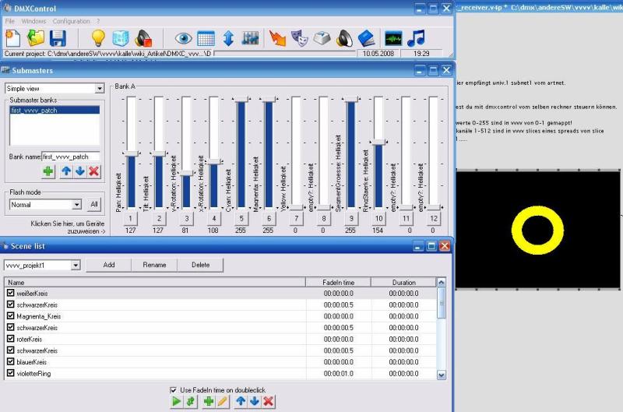Image resolution: width=623 pixels, height=412 pixels.
Task: Delete submaster bank with red X icon
Action: point(93,171)
